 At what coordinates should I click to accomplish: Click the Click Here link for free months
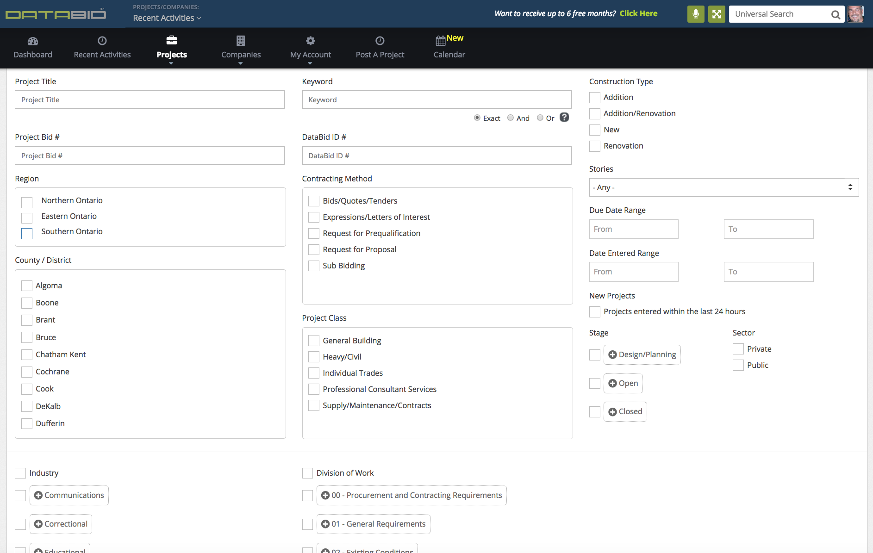pyautogui.click(x=638, y=13)
